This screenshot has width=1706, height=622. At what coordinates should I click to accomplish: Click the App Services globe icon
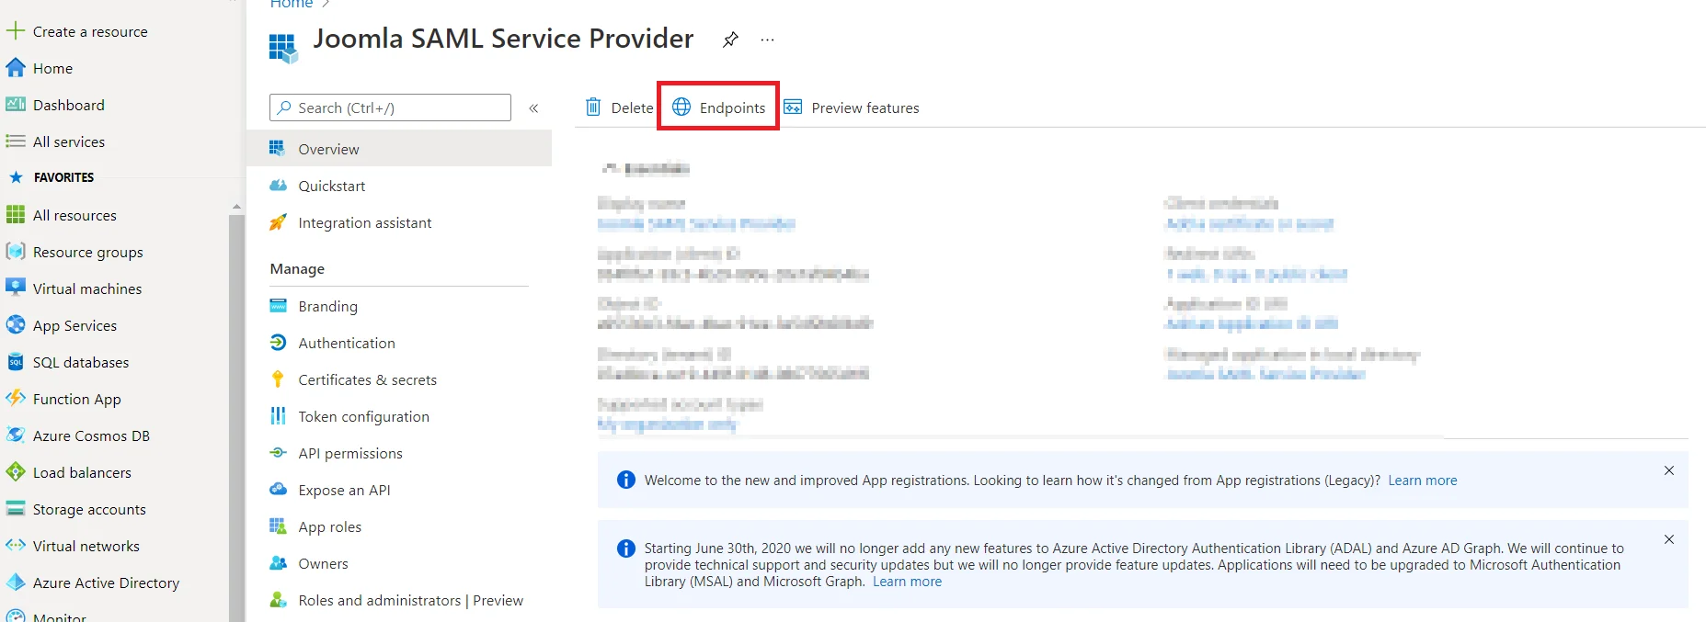click(x=15, y=324)
